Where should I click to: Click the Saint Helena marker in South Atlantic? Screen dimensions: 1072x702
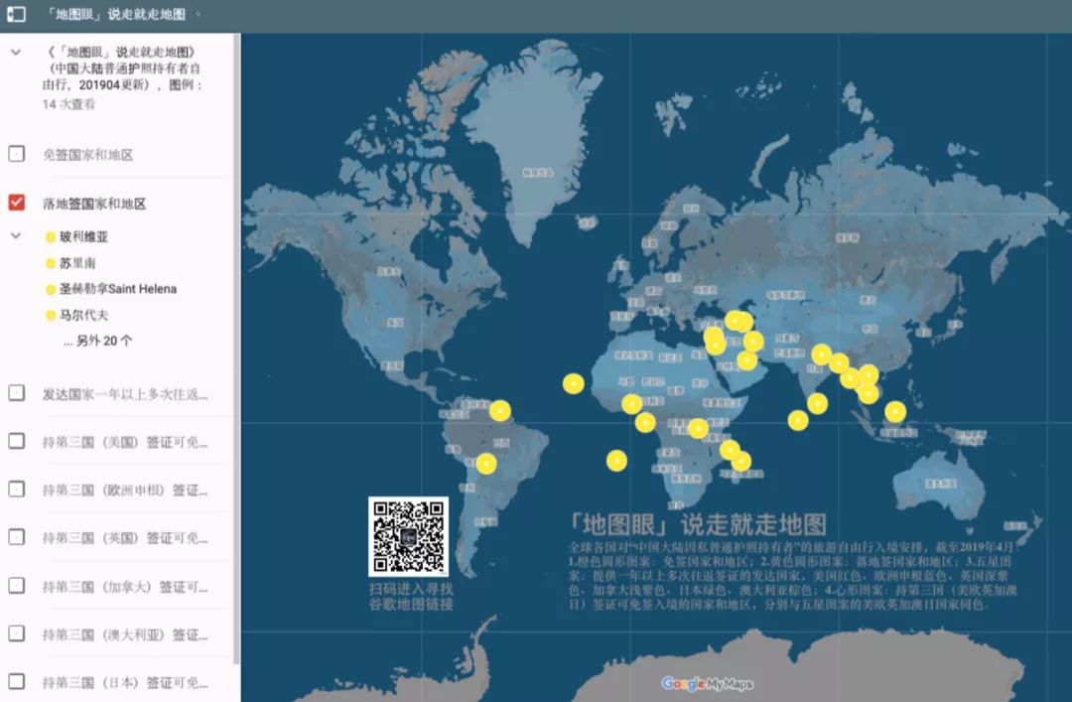(616, 461)
